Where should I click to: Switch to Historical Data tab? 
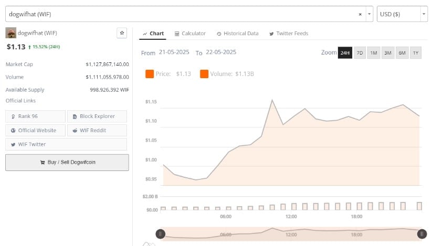click(237, 34)
